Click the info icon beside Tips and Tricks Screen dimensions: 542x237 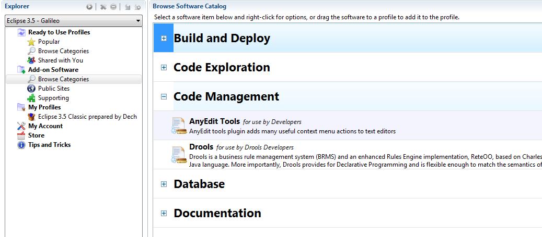[x=21, y=145]
